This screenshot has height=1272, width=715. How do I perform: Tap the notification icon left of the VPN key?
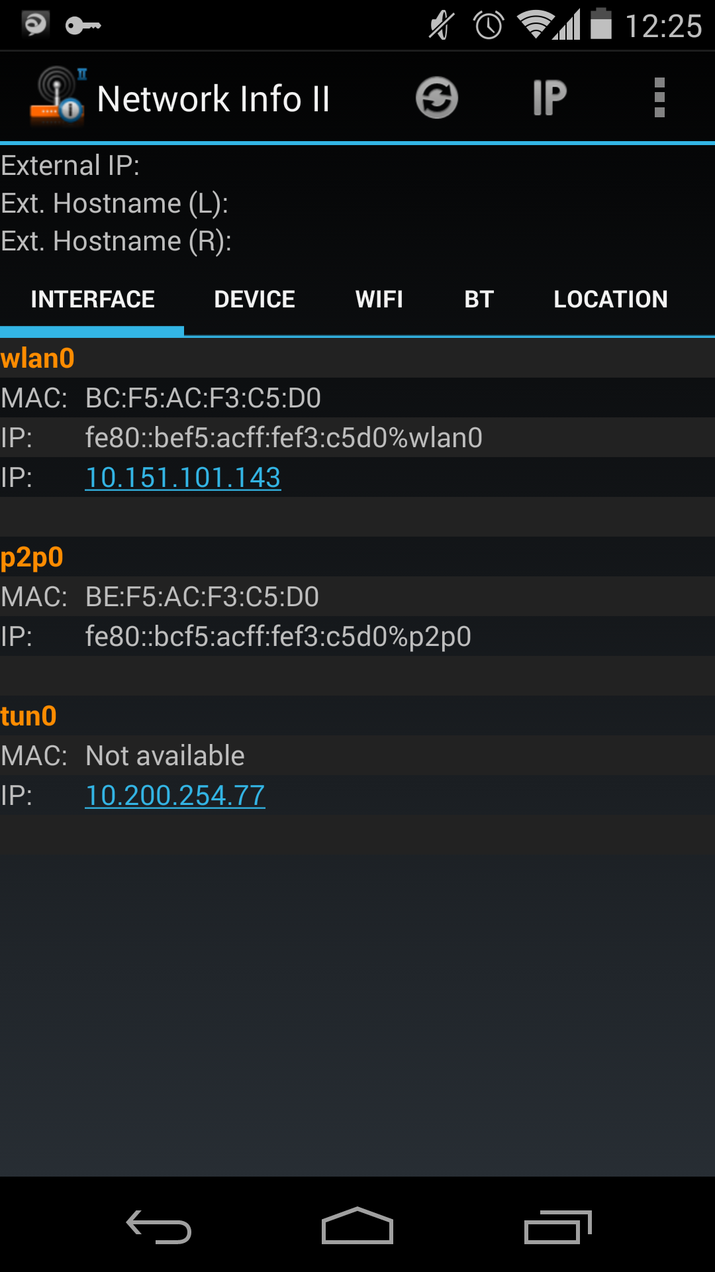coord(35,25)
